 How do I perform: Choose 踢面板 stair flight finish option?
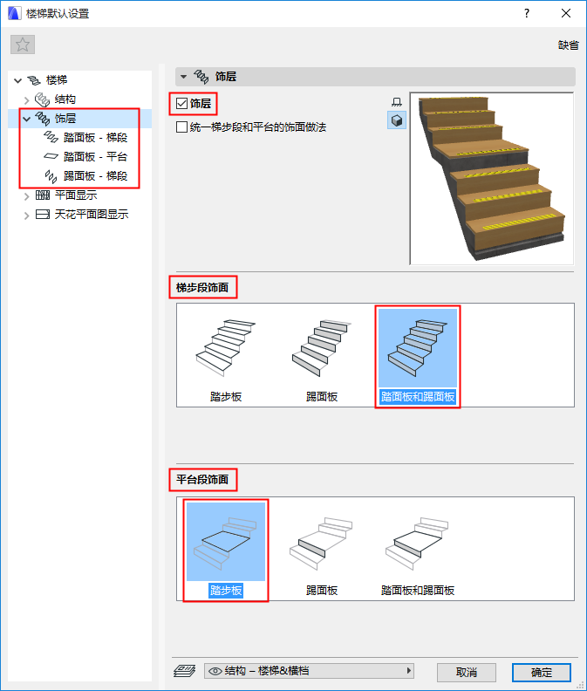(x=322, y=356)
